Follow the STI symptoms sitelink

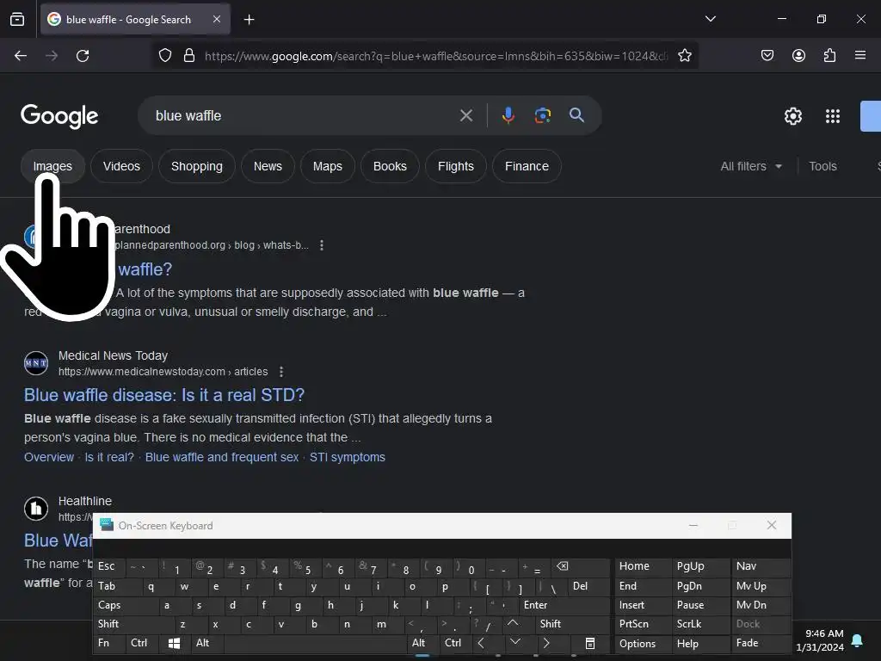348,458
